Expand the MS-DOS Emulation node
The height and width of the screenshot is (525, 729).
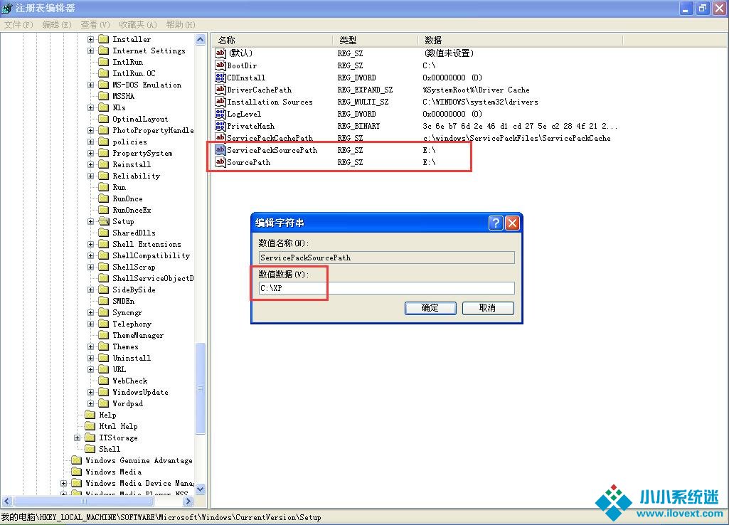click(91, 85)
